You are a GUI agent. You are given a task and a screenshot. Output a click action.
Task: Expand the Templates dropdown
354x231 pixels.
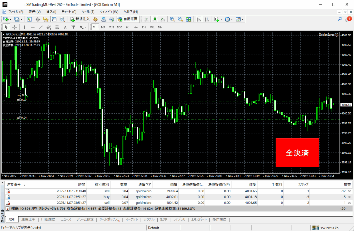pos(240,19)
